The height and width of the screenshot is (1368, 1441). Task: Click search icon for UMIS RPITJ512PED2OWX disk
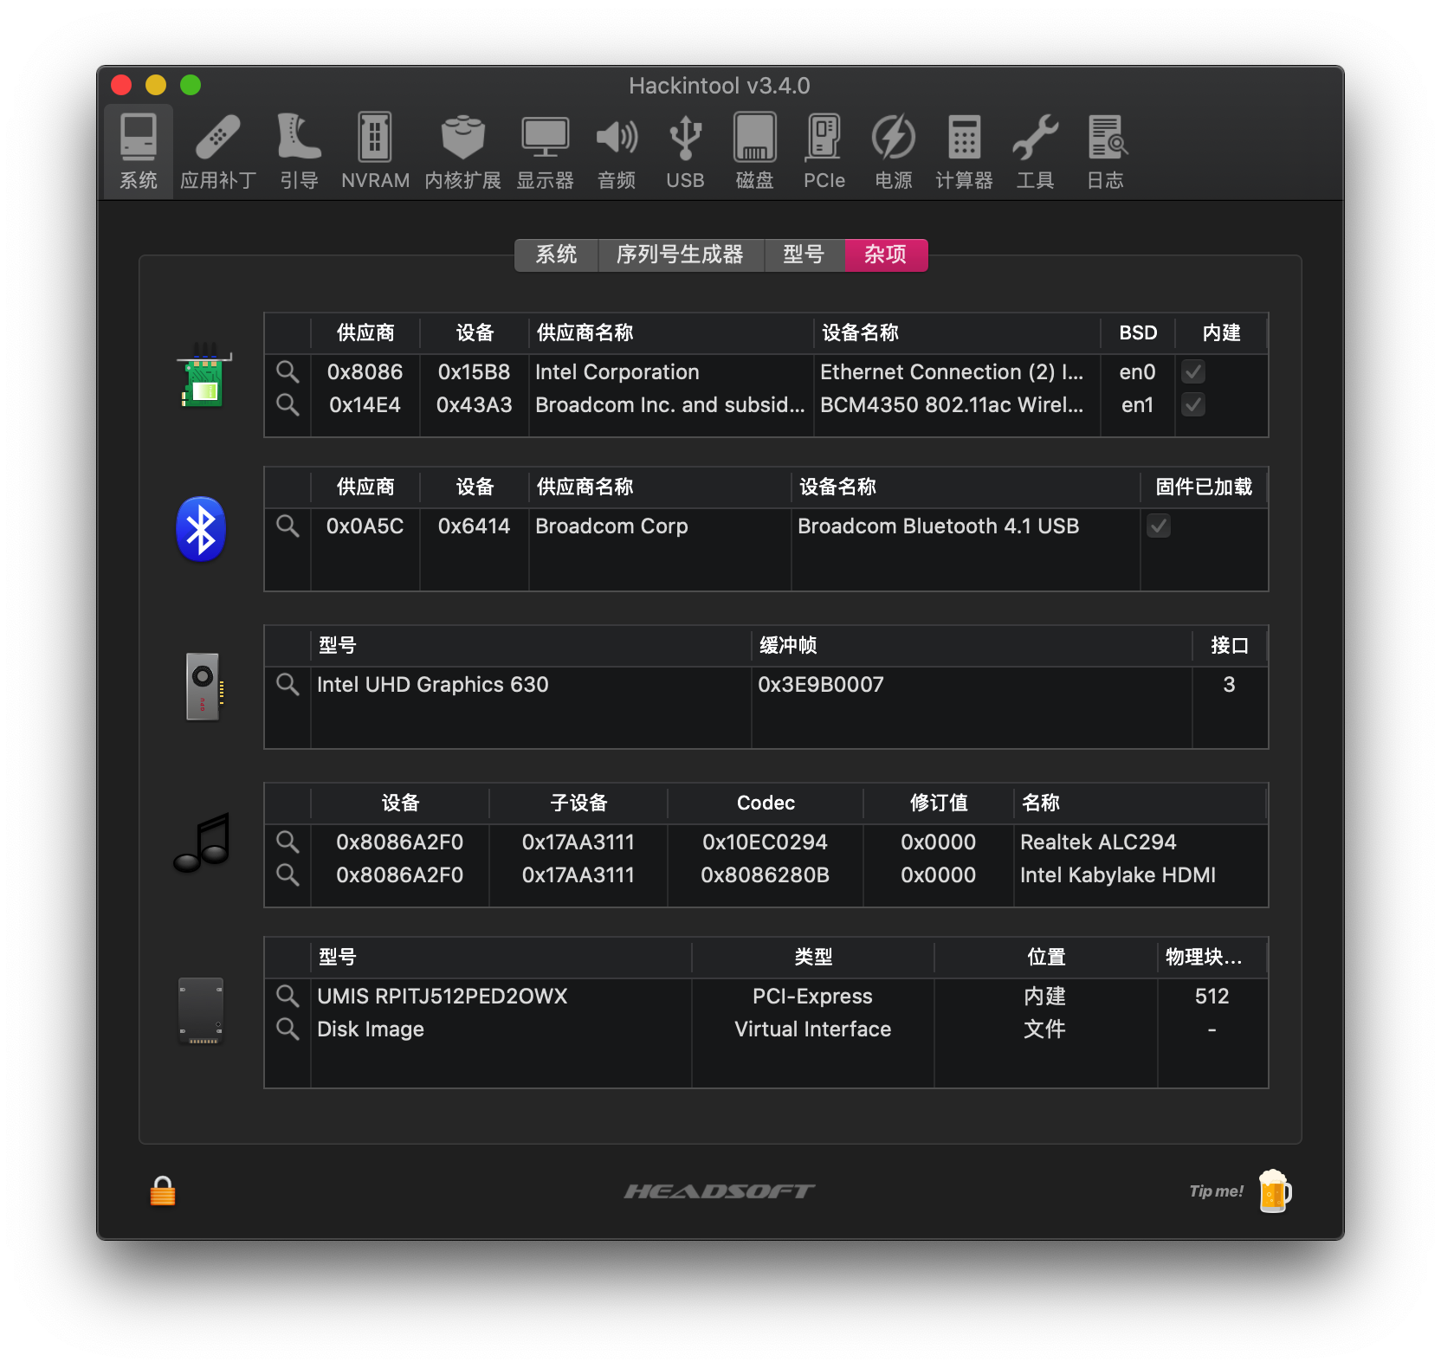[x=288, y=997]
